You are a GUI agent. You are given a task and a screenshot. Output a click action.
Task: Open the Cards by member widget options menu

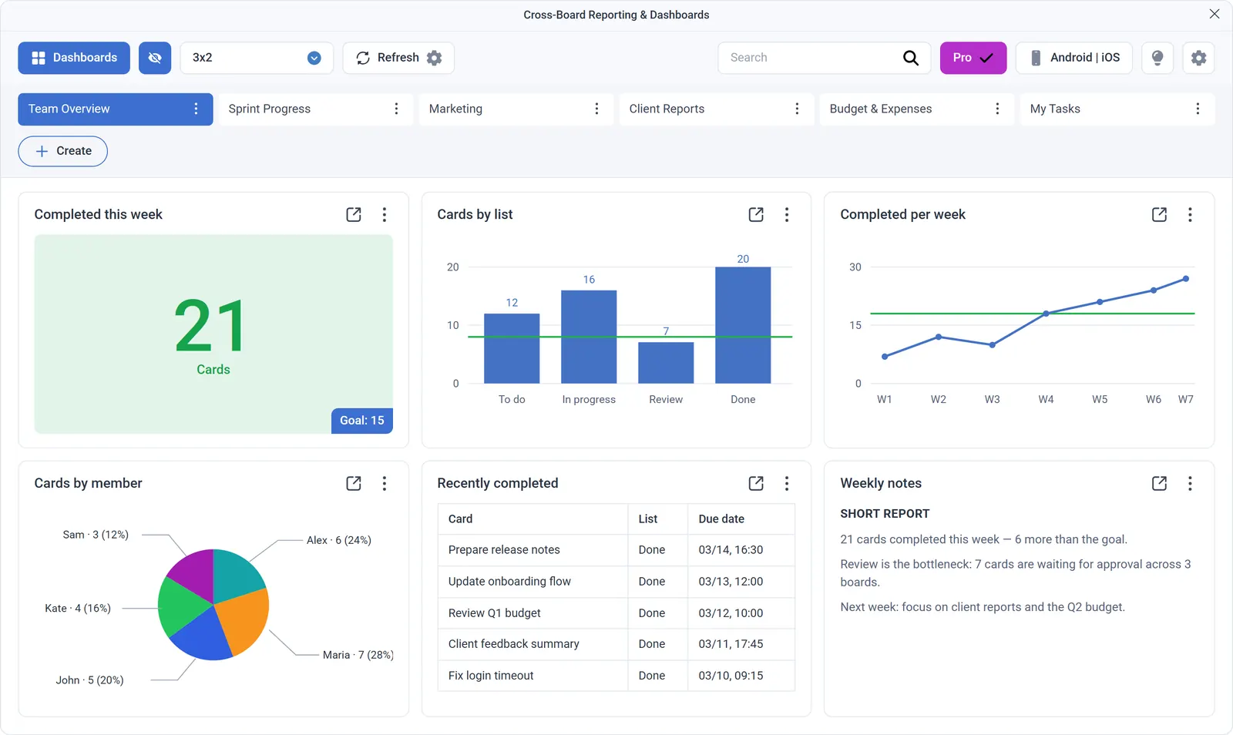click(x=385, y=483)
